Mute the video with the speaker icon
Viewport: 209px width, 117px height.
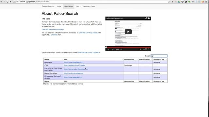113,49
